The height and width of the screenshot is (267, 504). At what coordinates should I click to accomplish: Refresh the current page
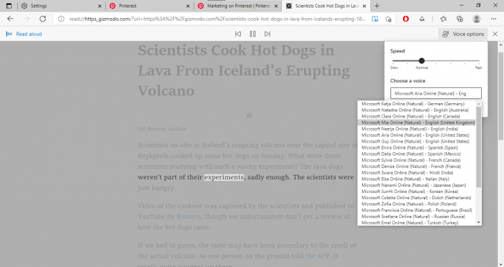pos(42,19)
